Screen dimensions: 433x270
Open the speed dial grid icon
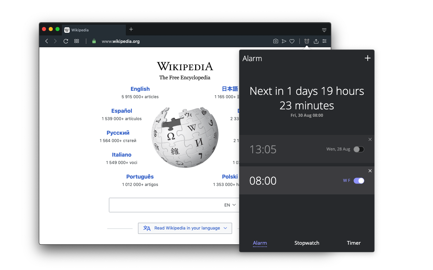[x=77, y=41]
